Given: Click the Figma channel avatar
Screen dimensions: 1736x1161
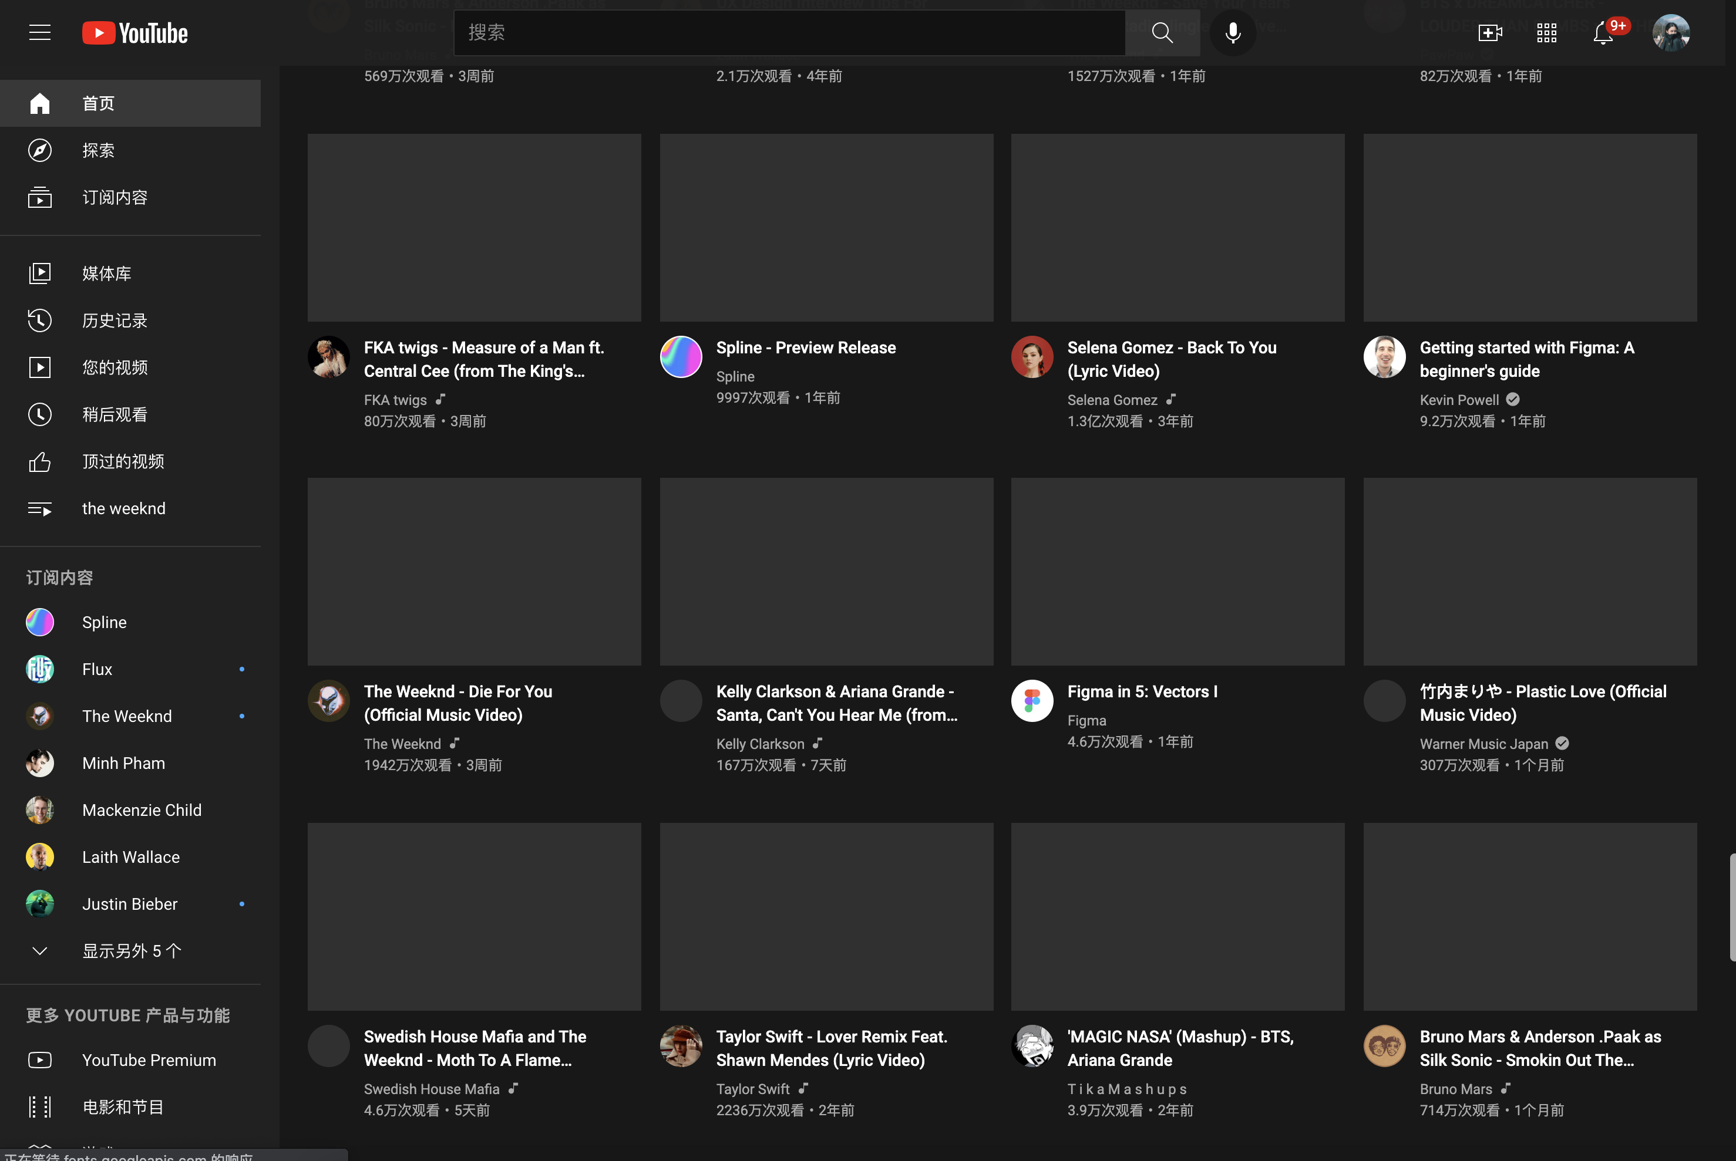Looking at the screenshot, I should [1032, 700].
